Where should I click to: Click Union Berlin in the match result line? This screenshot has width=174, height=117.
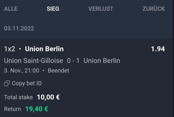coord(102,61)
